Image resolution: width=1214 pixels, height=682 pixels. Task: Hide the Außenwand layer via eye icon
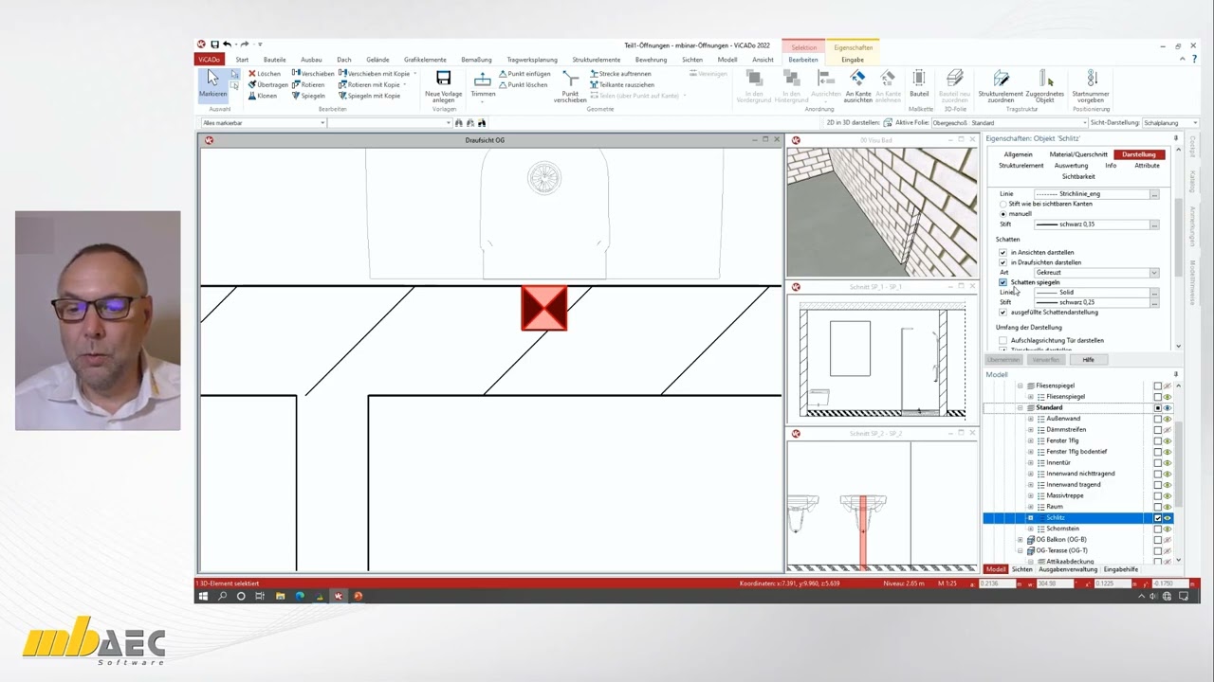pyautogui.click(x=1168, y=419)
